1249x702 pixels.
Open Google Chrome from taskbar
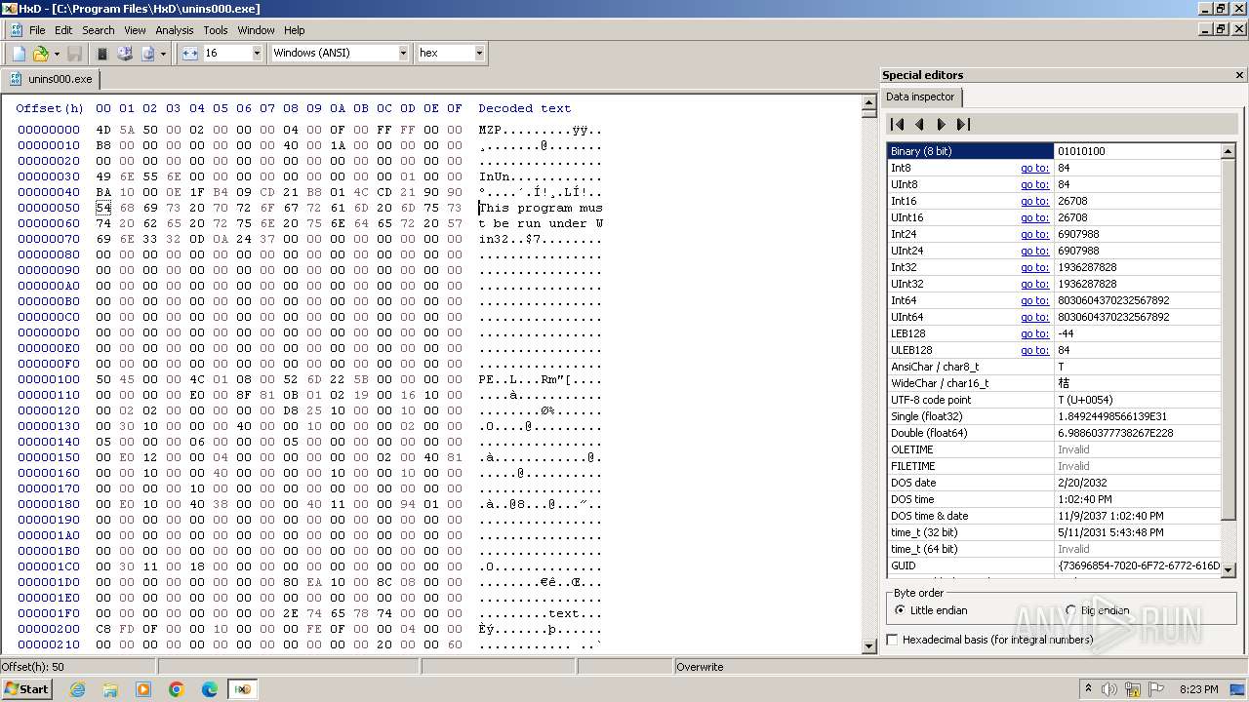tap(177, 689)
